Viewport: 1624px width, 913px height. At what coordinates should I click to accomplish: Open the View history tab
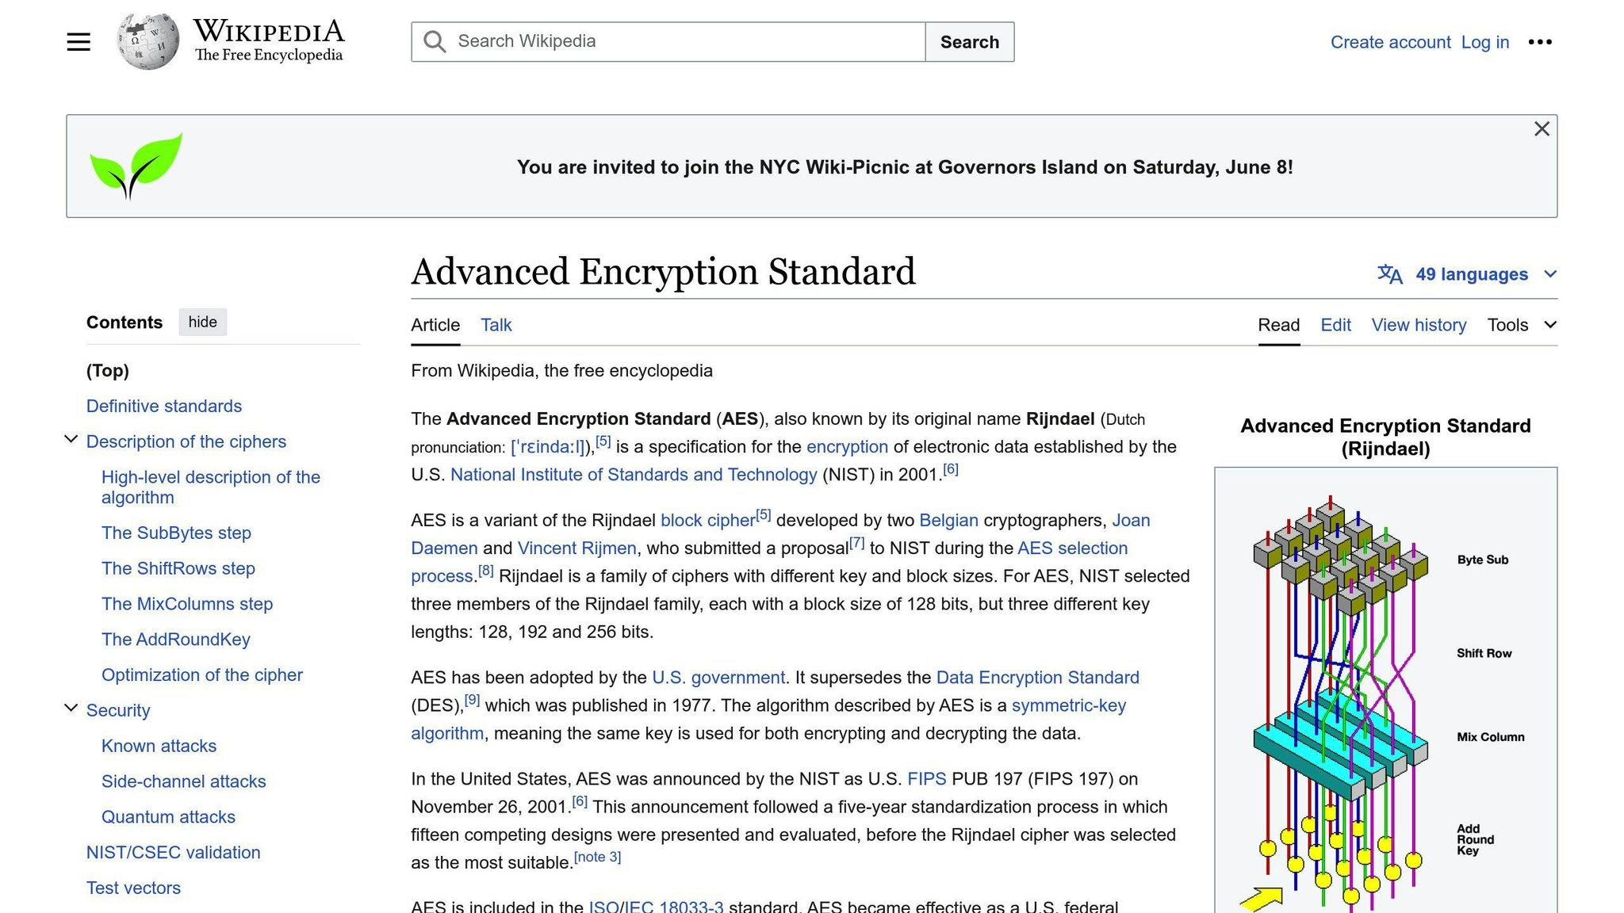pos(1419,325)
